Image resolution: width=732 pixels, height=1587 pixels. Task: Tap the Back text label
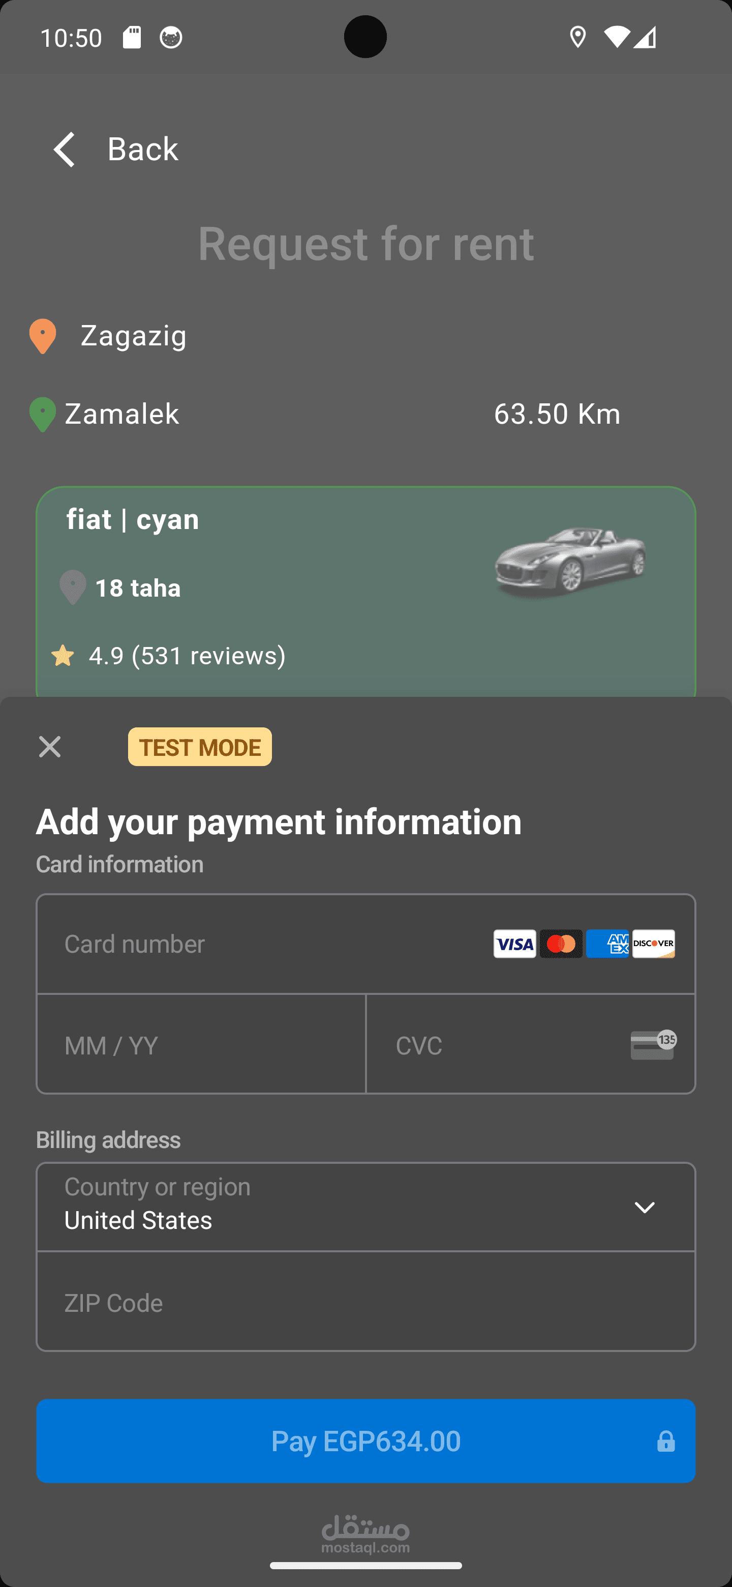(x=143, y=149)
